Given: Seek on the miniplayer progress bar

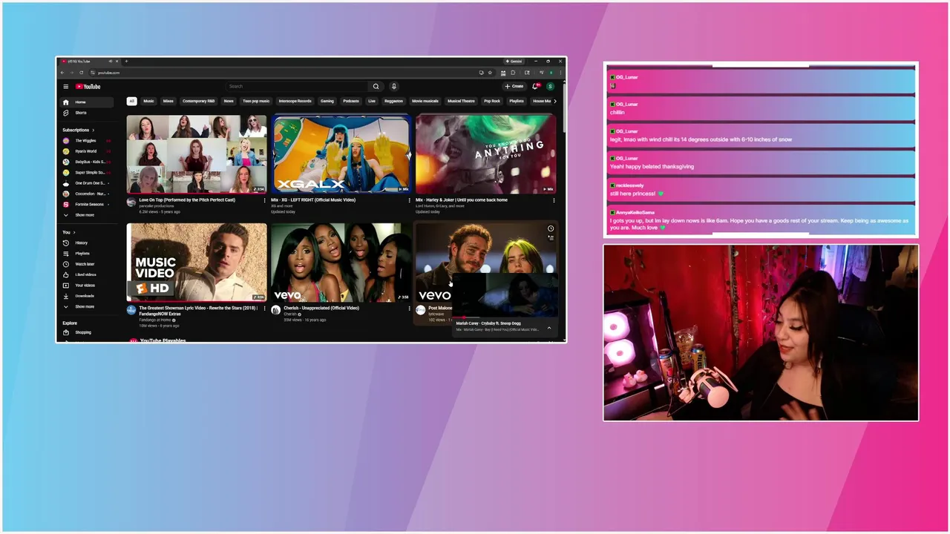Looking at the screenshot, I should pos(505,318).
